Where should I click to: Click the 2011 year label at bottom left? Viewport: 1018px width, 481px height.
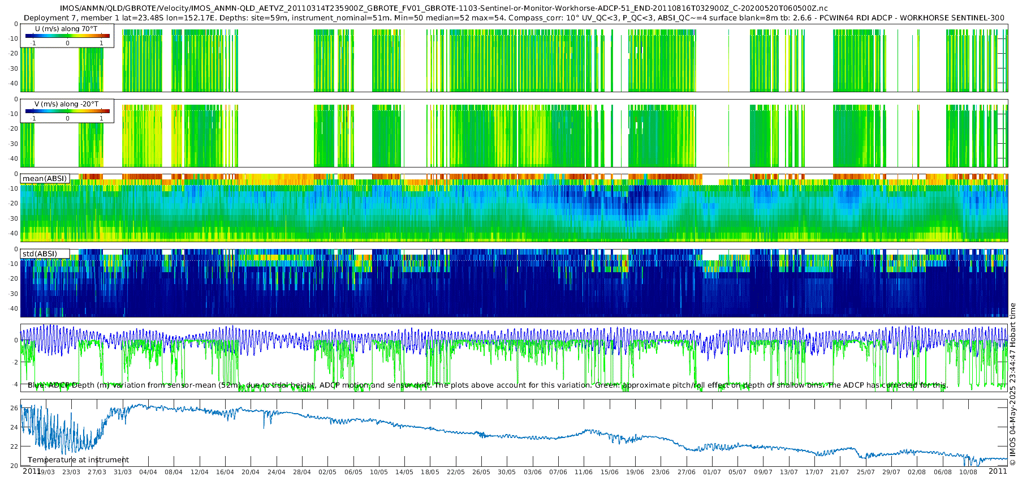32,471
